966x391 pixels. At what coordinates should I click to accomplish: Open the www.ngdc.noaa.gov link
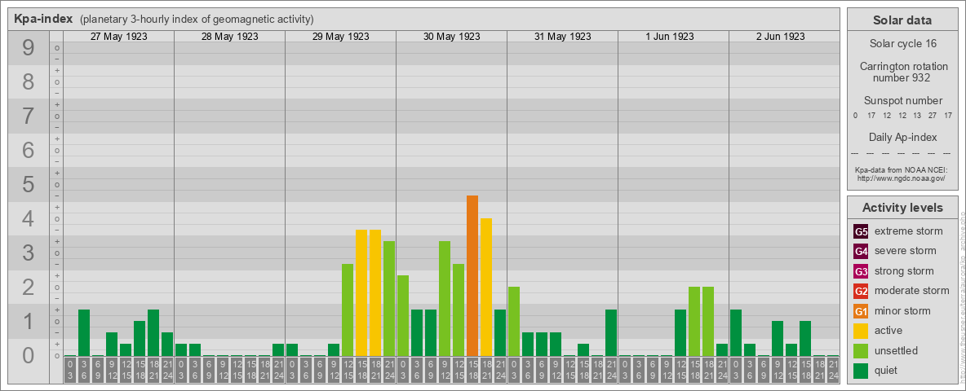coord(902,178)
